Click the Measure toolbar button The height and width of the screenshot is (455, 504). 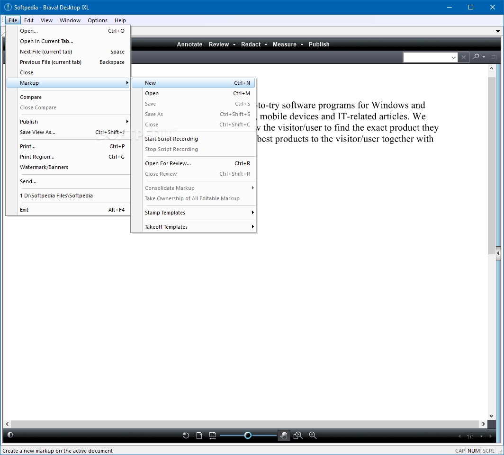tap(285, 45)
